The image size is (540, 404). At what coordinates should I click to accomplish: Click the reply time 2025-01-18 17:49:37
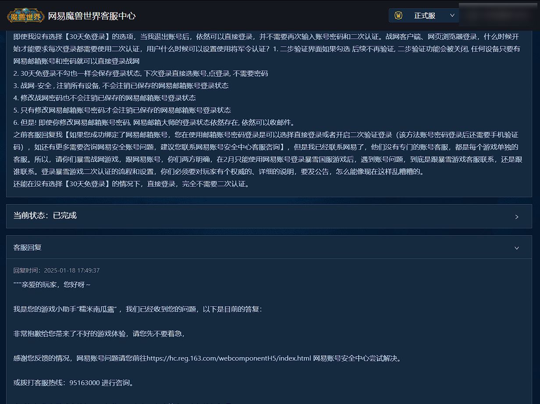pyautogui.click(x=72, y=271)
